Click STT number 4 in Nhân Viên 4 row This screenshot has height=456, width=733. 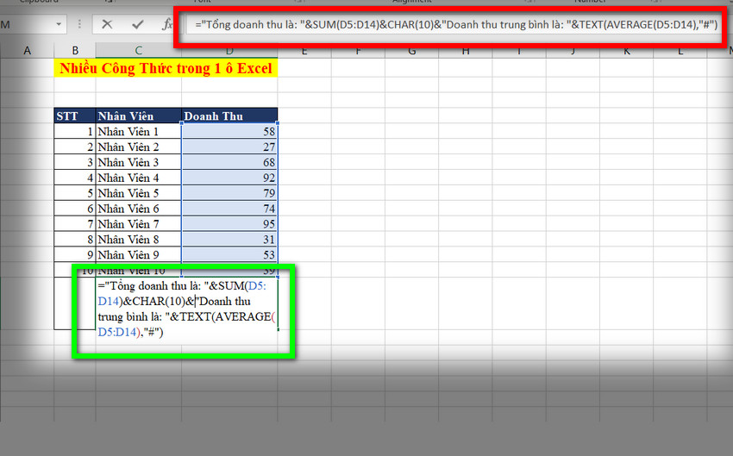click(x=75, y=178)
